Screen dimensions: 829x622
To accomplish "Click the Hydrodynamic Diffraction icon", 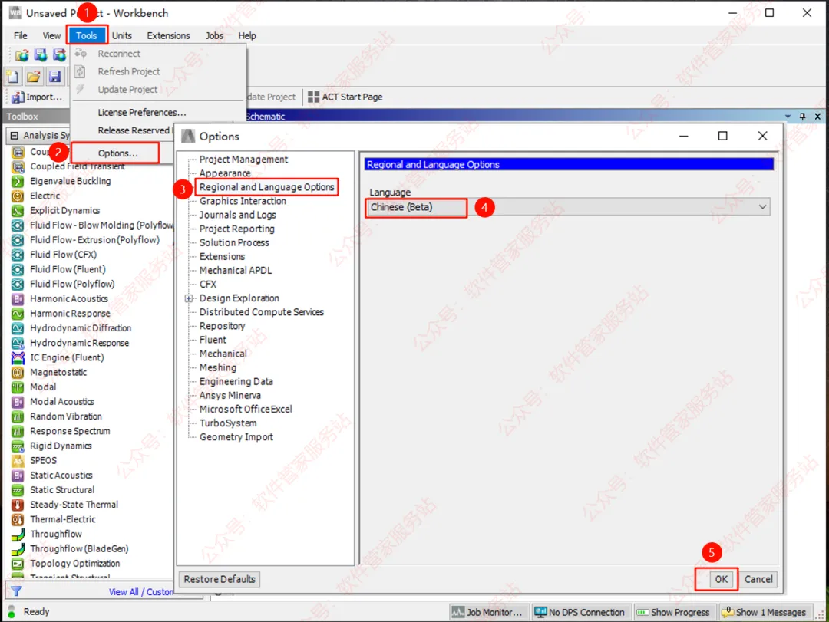I will pyautogui.click(x=18, y=328).
